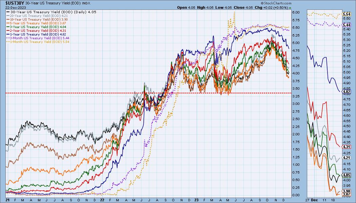This screenshot has width=356, height=203.
Task: Click the Open 4.05 value in header
Action: click(186, 7)
